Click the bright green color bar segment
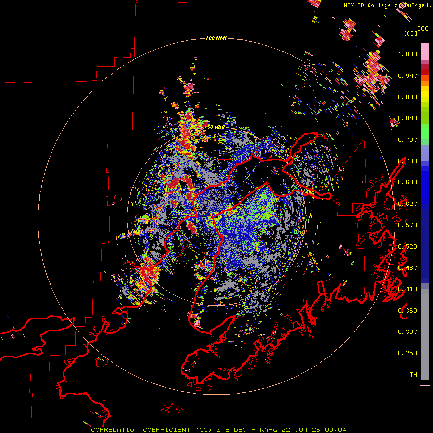 click(425, 131)
